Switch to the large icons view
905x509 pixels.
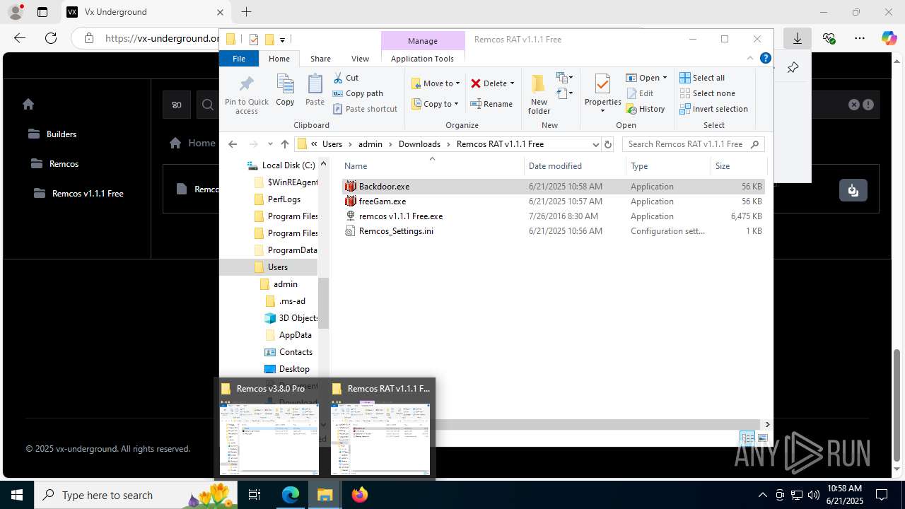tap(762, 438)
